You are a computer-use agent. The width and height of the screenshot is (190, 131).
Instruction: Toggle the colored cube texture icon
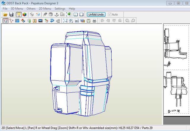pyautogui.click(x=25, y=15)
